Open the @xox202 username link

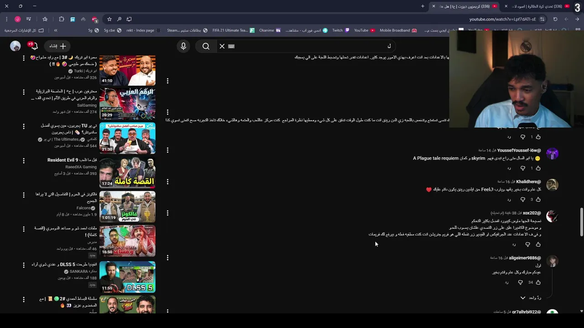(x=532, y=213)
